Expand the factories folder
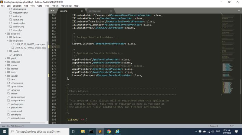This screenshot has width=242, height=135. coord(8,37)
